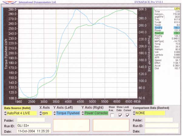This screenshot has width=182, height=136.
Task: Open the Y Axis Left Torque Flywheel selector
Action: [68, 113]
